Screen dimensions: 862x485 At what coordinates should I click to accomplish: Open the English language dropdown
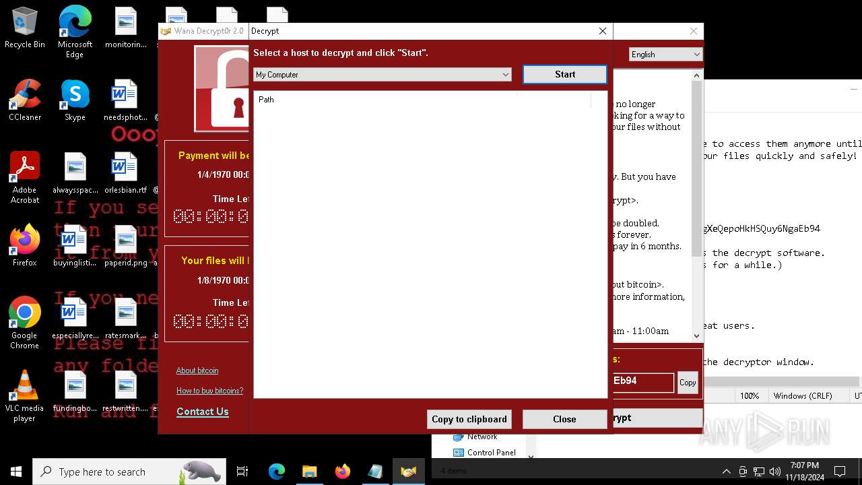pos(665,55)
